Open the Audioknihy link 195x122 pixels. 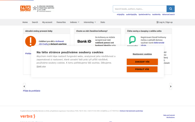[156, 14]
